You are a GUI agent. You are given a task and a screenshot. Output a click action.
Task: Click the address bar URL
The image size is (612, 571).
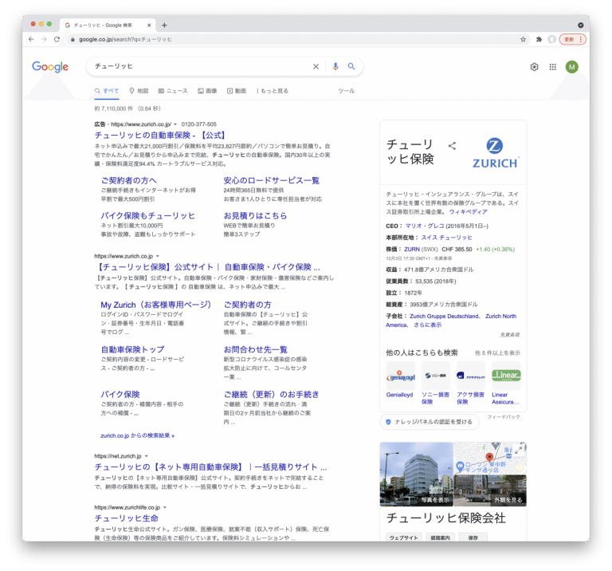pos(125,39)
